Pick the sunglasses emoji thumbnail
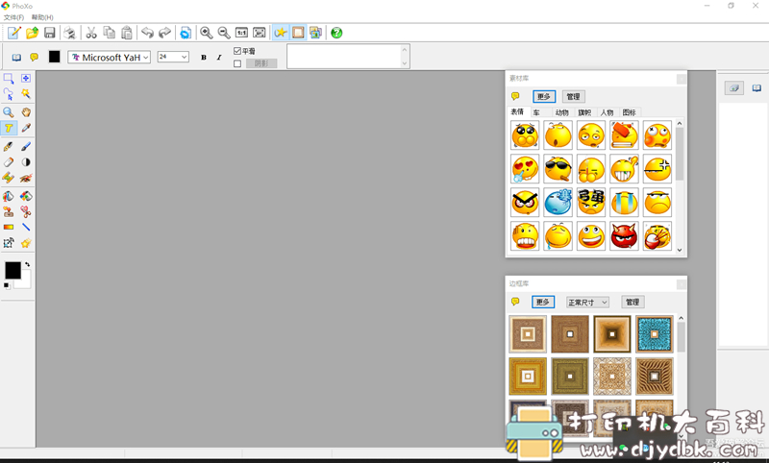 [558, 169]
